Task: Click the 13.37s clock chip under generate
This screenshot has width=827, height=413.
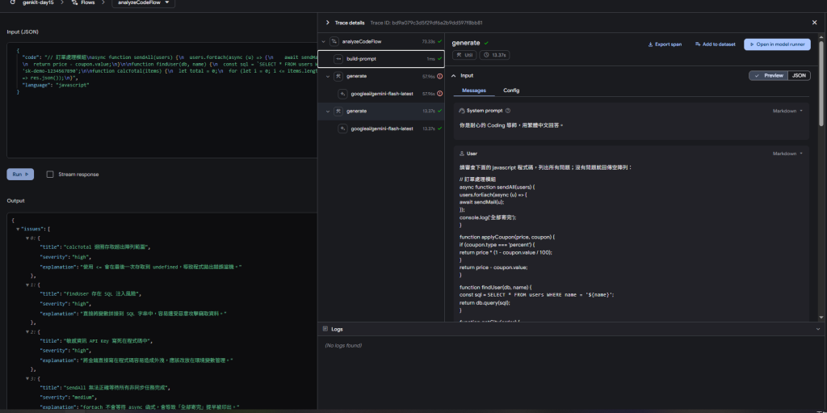Action: pyautogui.click(x=493, y=55)
